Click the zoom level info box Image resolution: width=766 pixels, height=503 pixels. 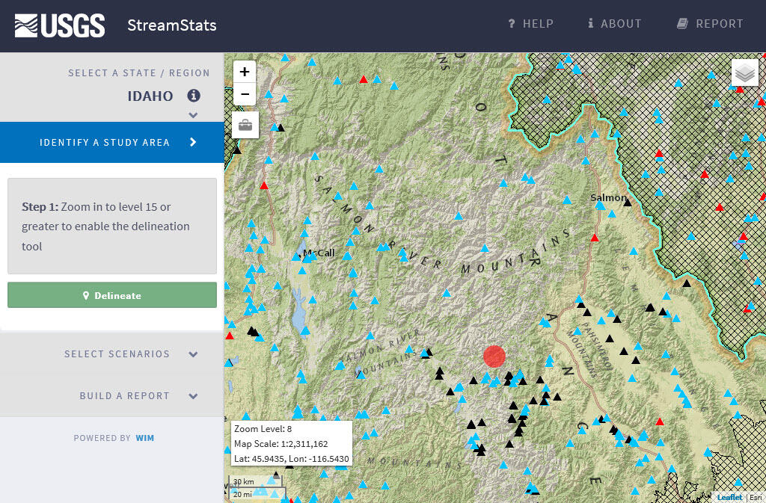tap(291, 444)
